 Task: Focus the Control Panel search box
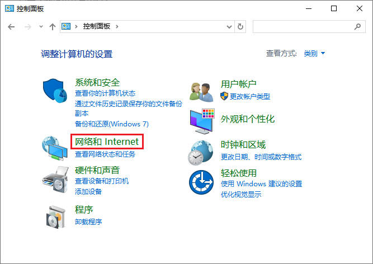(309, 26)
